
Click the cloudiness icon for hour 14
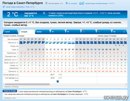pos(62,42)
